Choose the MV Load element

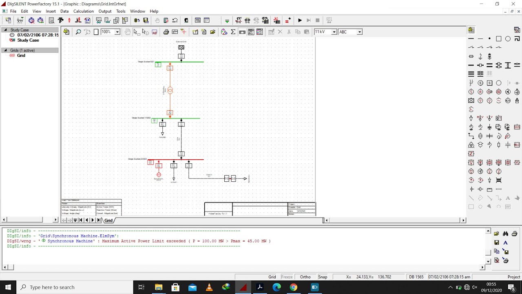480,118
